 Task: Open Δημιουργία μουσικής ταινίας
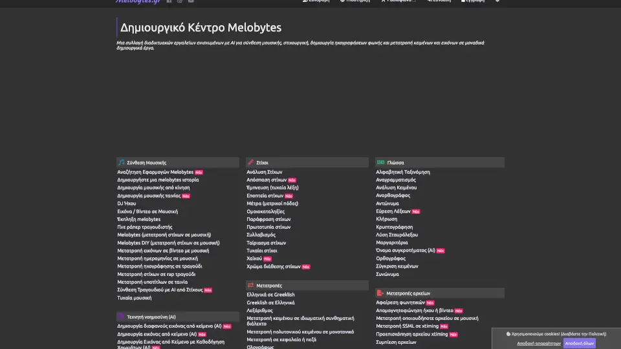149,196
